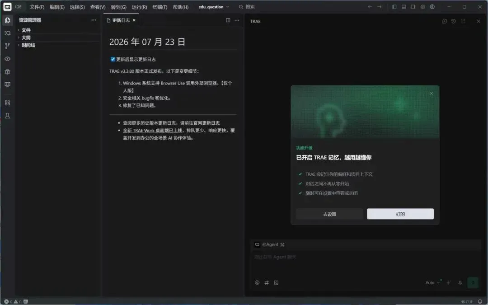
Task: Click the errors and warnings count in status bar
Action: tap(13, 301)
